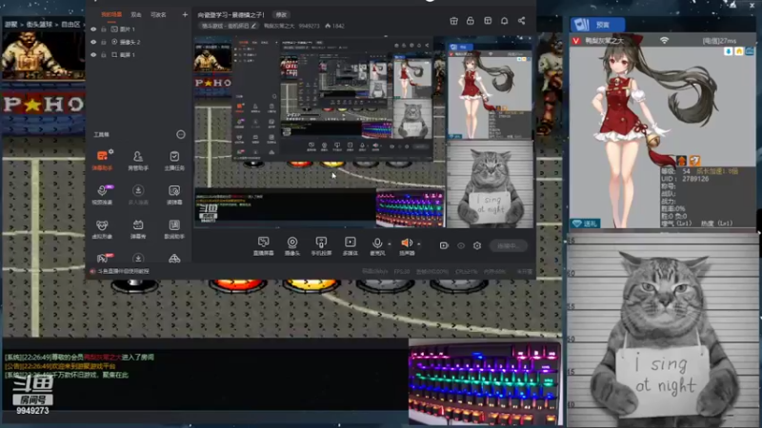Click room number 9949273 in title bar
The width and height of the screenshot is (762, 428).
309,26
